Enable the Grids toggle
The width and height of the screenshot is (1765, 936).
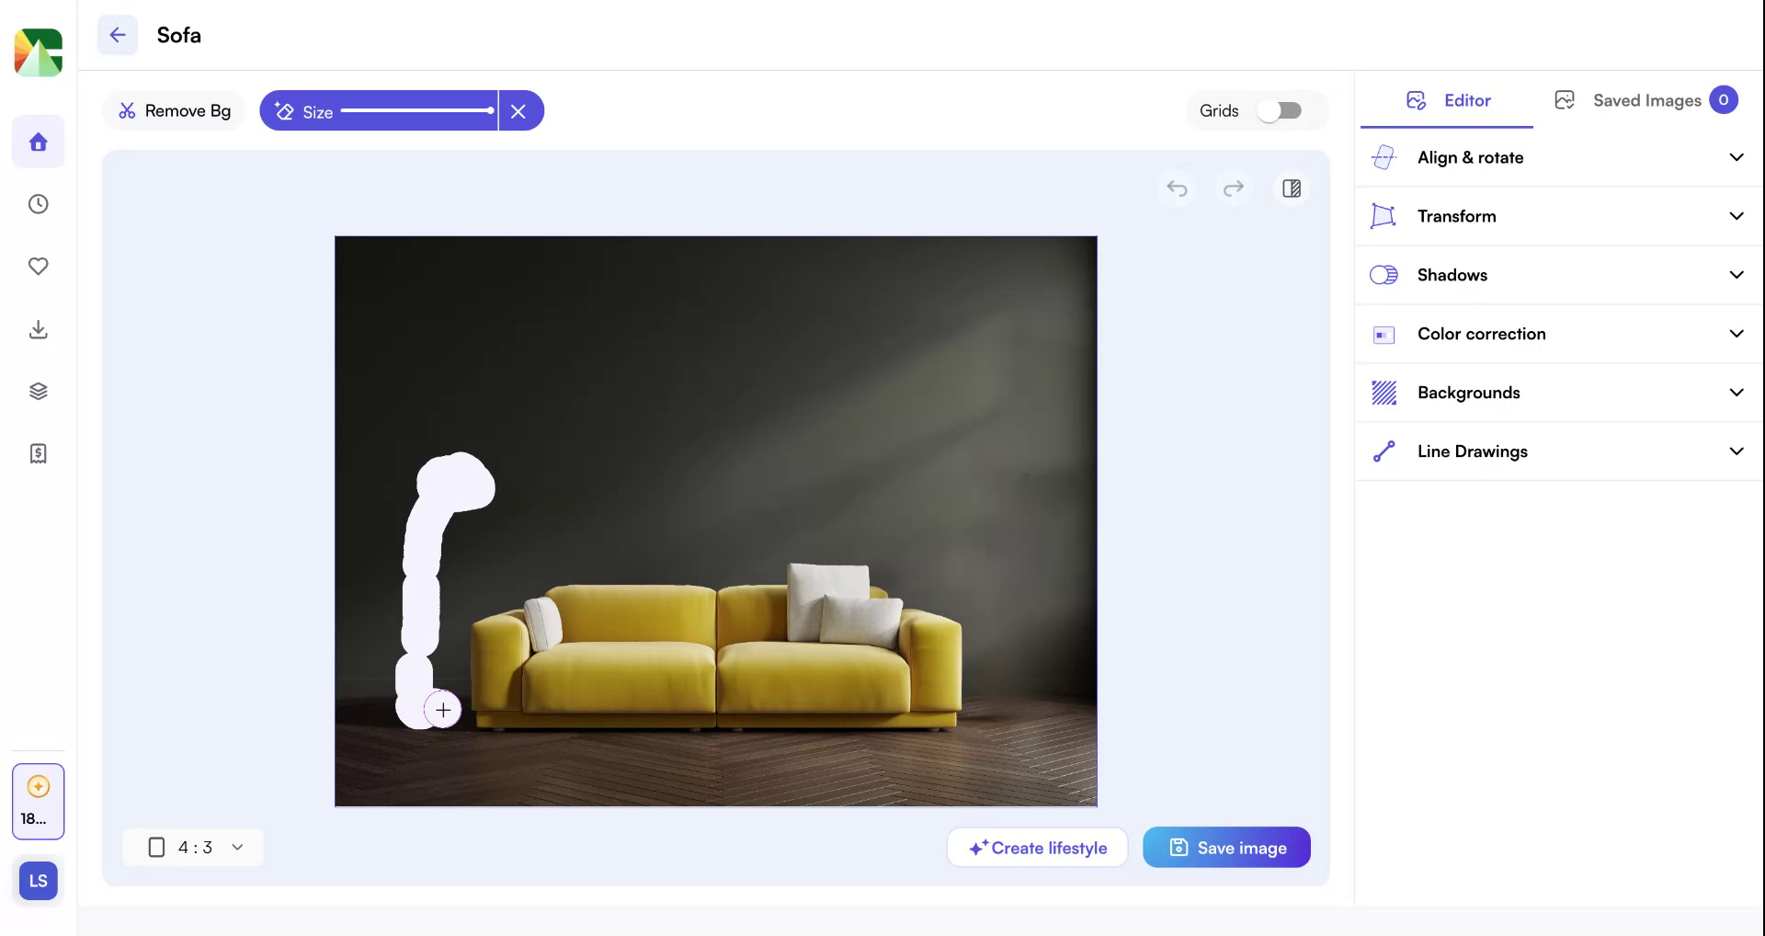pos(1281,110)
